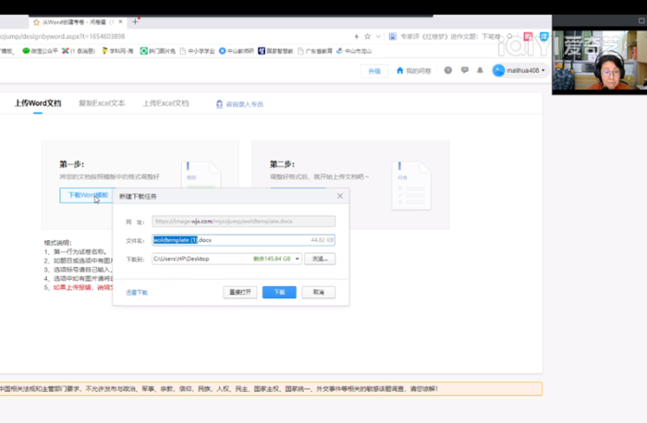This screenshot has width=647, height=423.
Task: Open a new browser tab
Action: point(136,19)
